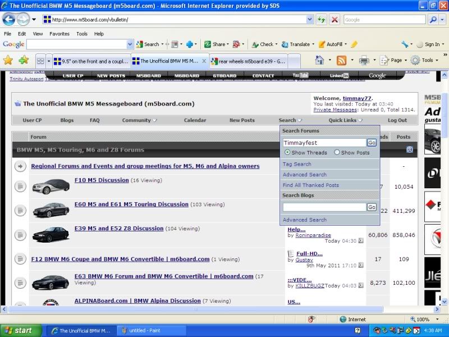Open the Community dropdown in forum navbar
Viewport: 449px width, 337px height.
(x=139, y=120)
